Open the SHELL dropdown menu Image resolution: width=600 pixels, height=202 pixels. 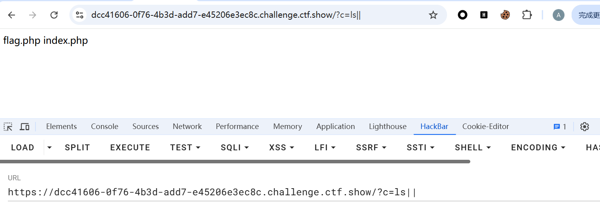pyautogui.click(x=473, y=148)
